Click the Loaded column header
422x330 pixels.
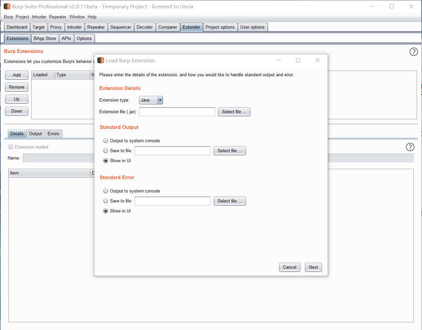click(x=43, y=75)
